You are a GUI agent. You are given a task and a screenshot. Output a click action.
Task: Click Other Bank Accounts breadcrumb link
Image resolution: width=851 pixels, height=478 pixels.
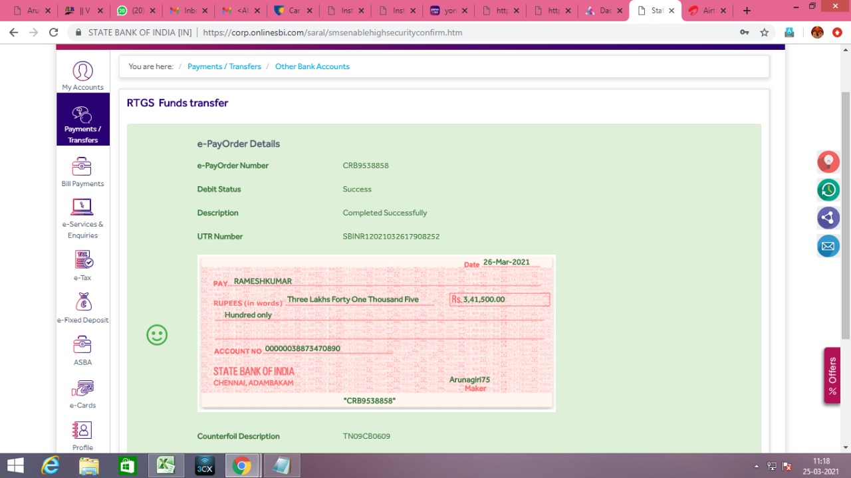[x=312, y=66]
